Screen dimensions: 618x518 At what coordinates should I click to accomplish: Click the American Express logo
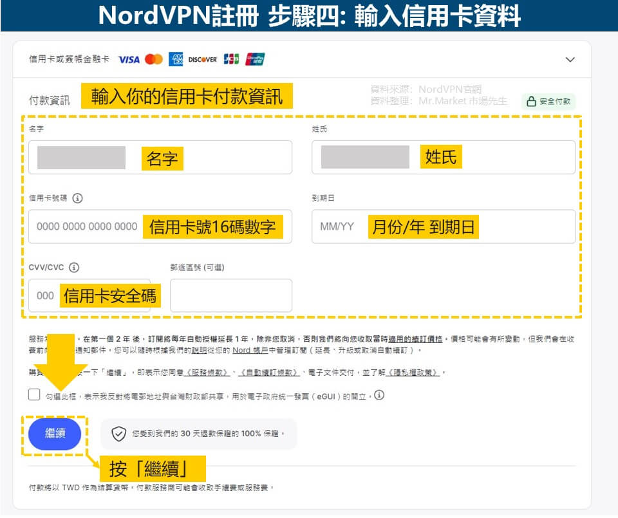(x=176, y=59)
